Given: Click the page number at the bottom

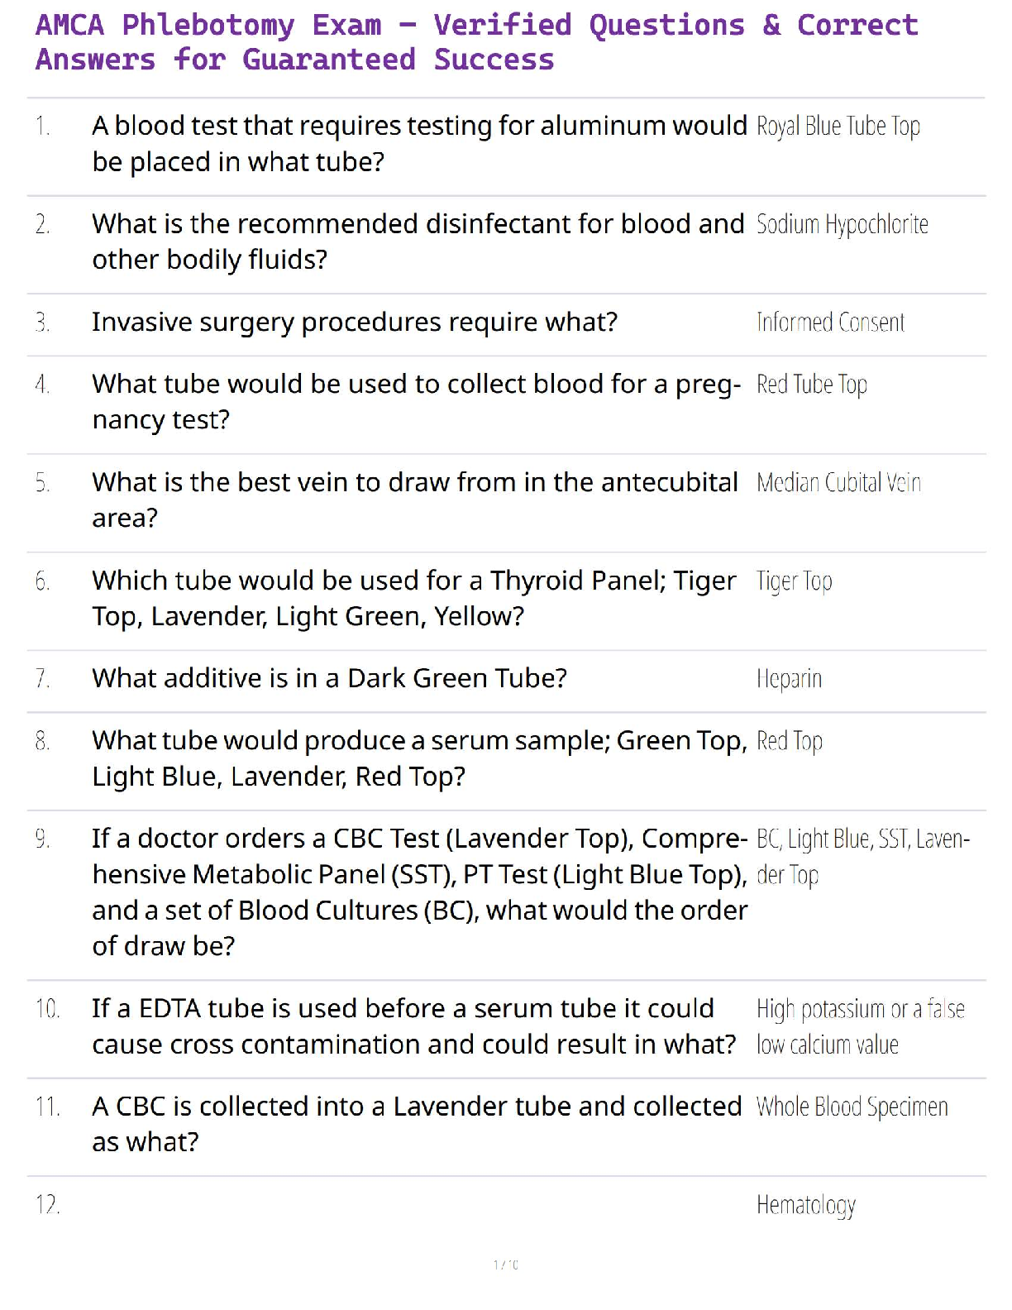Looking at the screenshot, I should [506, 1265].
